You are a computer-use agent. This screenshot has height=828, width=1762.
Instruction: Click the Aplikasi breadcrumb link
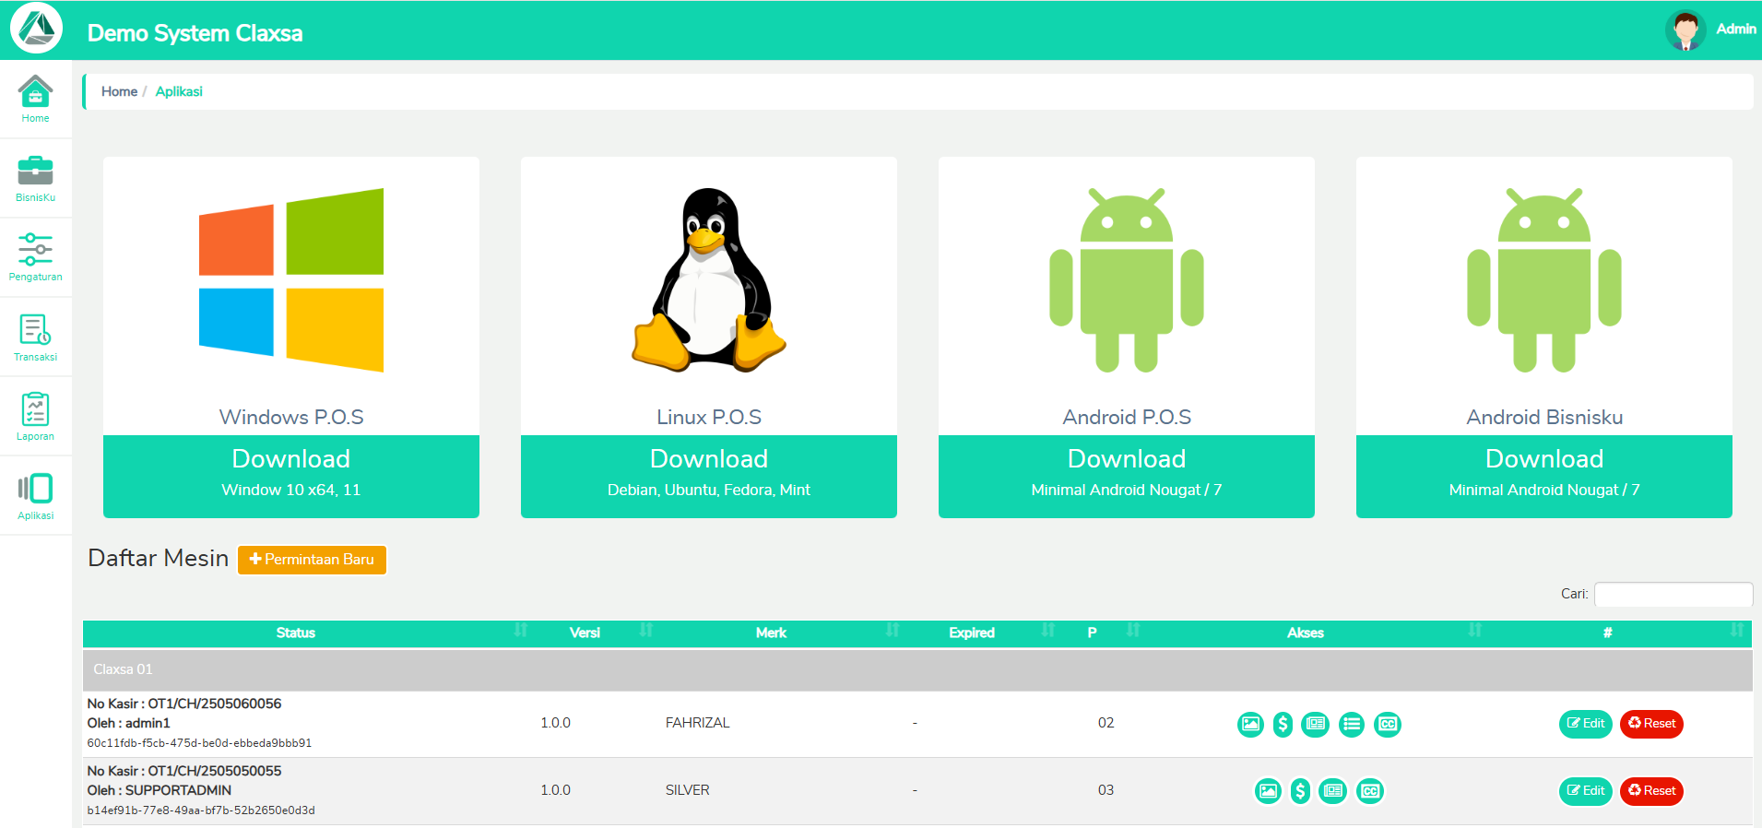coord(179,91)
